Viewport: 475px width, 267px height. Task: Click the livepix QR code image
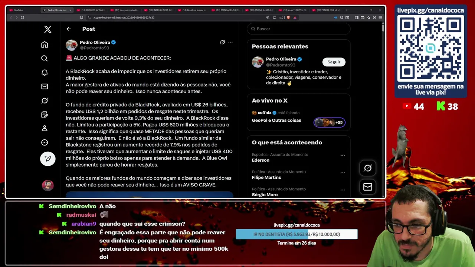click(x=430, y=48)
